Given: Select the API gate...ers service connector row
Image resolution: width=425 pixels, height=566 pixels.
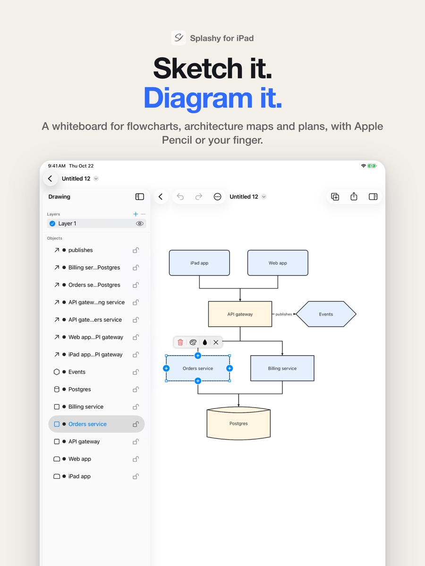Looking at the screenshot, I should [97, 320].
